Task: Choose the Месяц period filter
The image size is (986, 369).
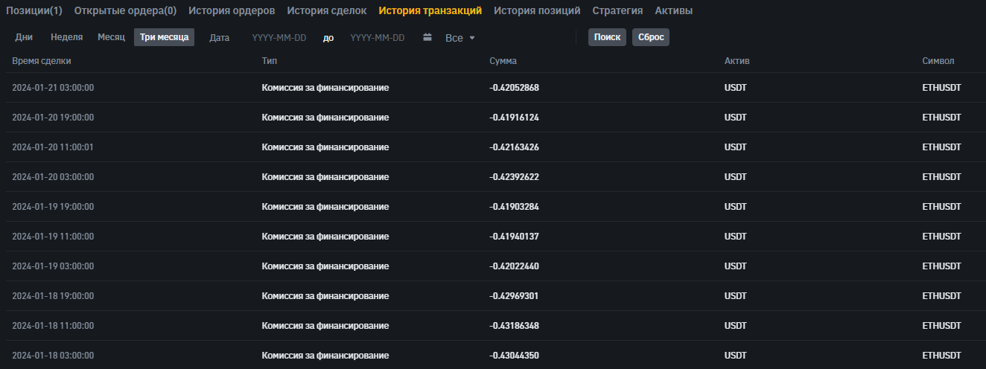Action: pos(111,37)
